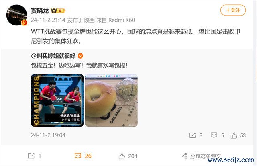The image size is (257, 166).
Task: Open the @叫我婷姐就很好 mention link
Action: click(53, 56)
